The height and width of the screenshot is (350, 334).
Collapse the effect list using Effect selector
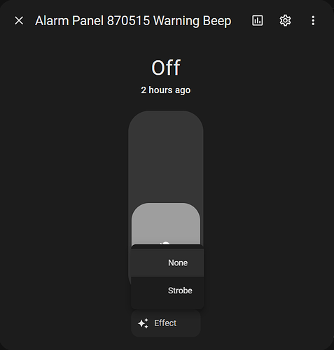[x=166, y=323]
